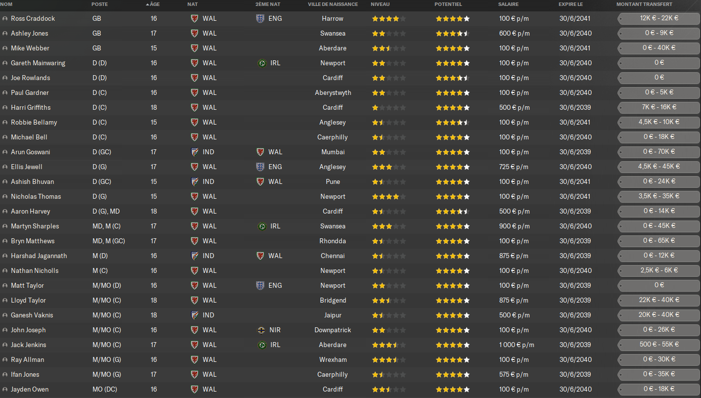This screenshot has height=398, width=701.
Task: Click the India flag in Ganesh Vaknis row
Action: point(195,315)
